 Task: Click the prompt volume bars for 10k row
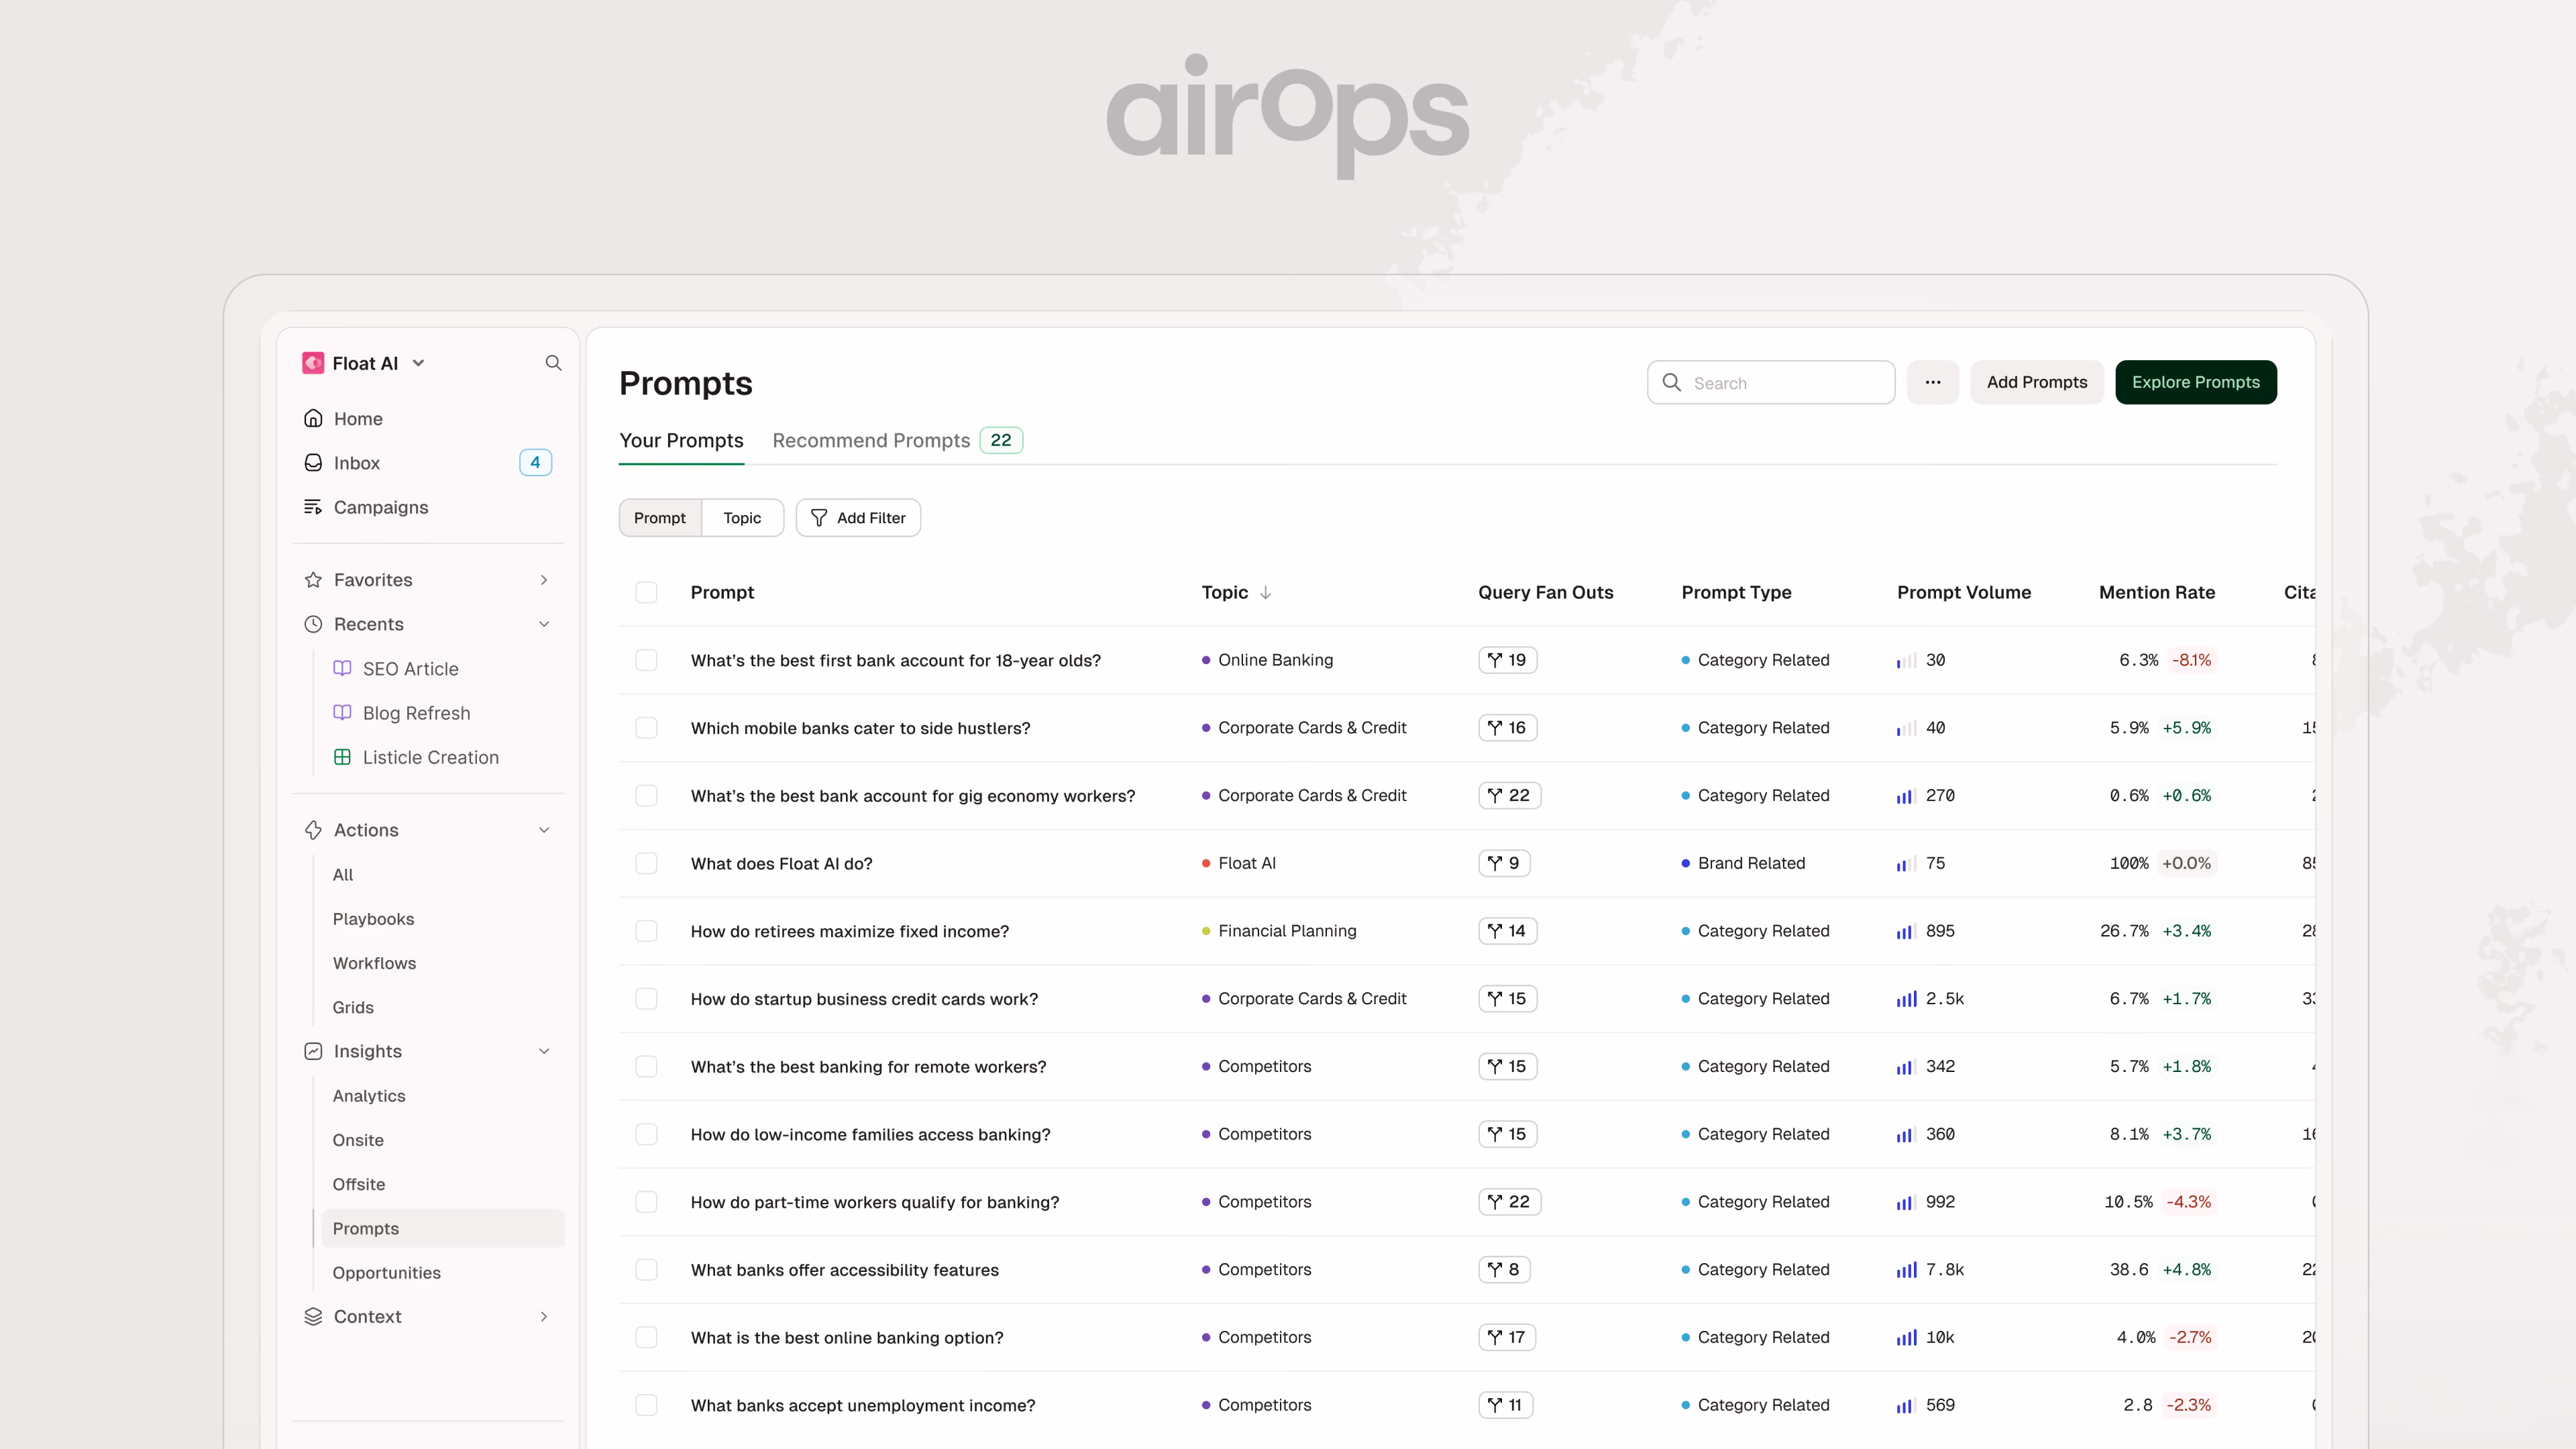coord(1906,1337)
